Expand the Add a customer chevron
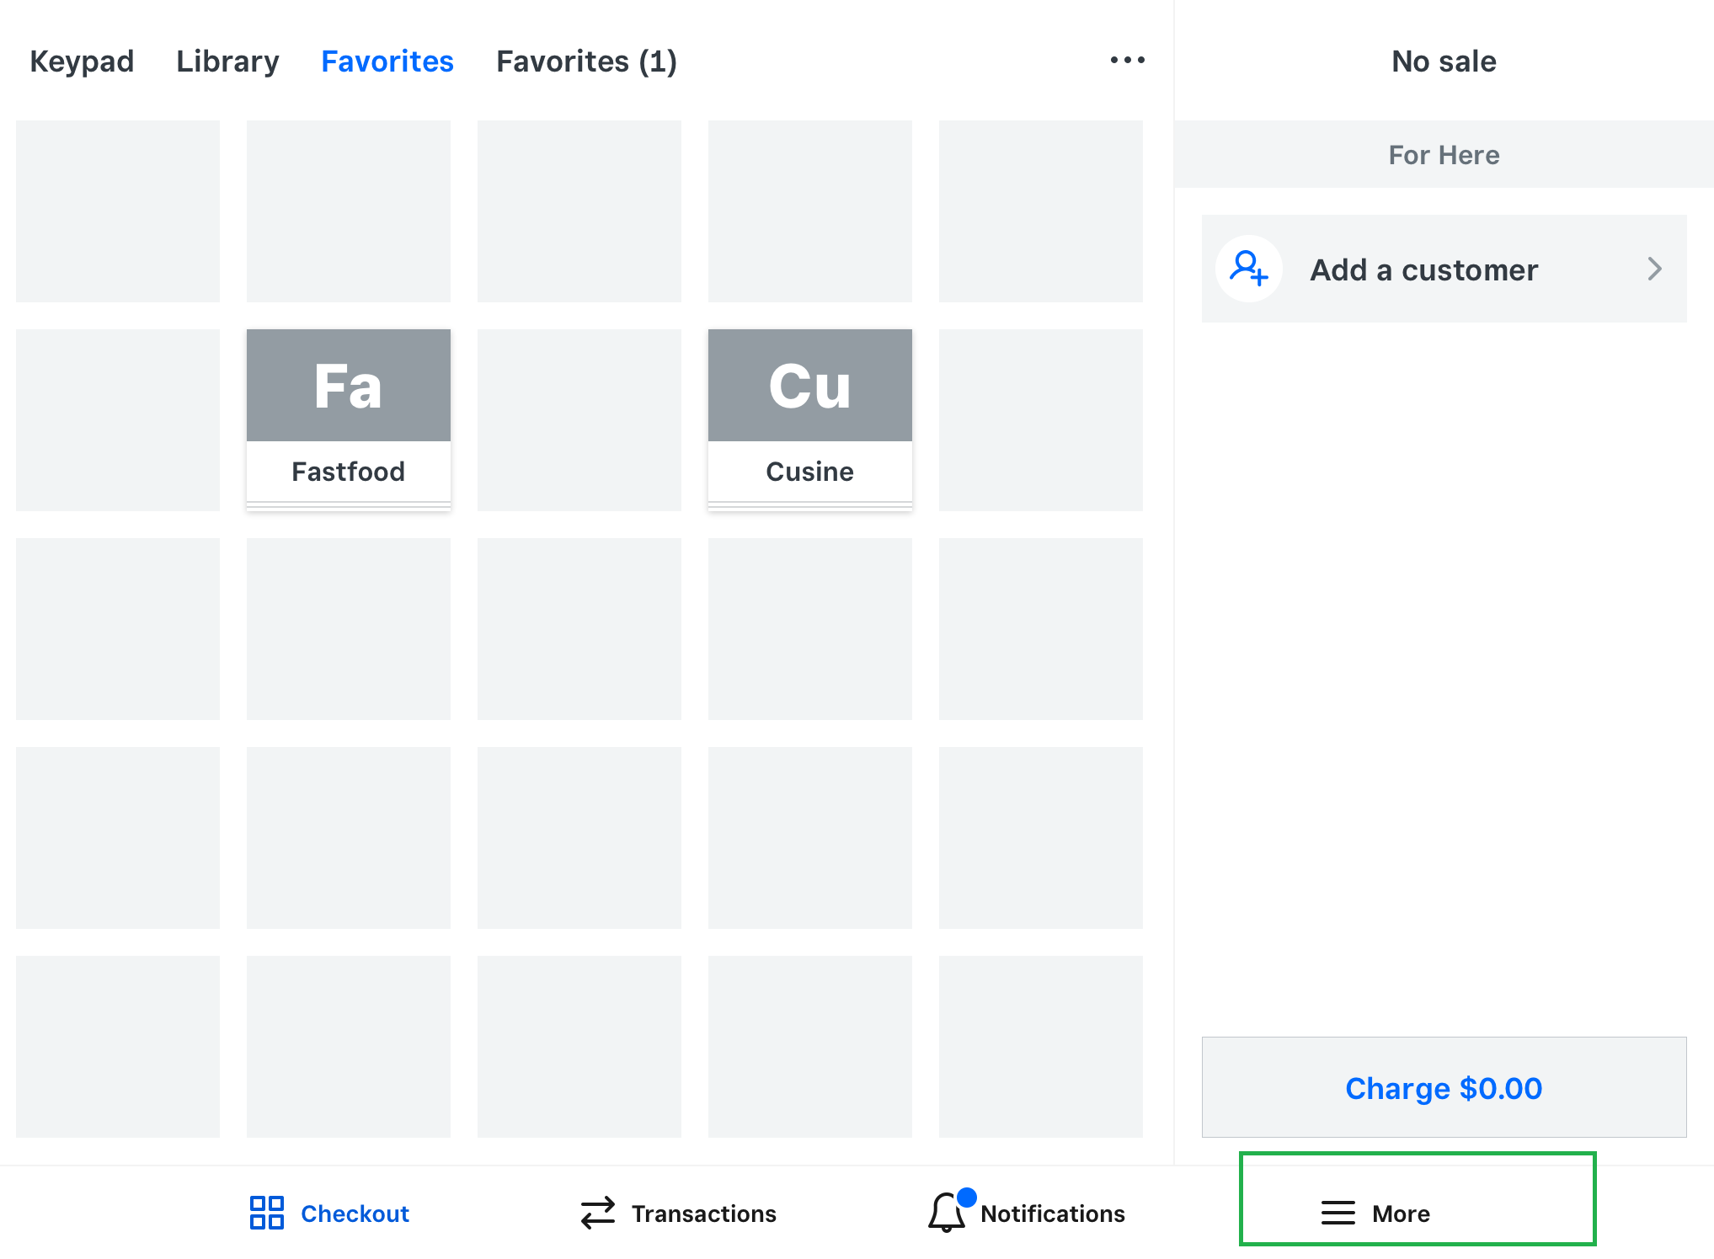The width and height of the screenshot is (1714, 1259). click(x=1654, y=269)
